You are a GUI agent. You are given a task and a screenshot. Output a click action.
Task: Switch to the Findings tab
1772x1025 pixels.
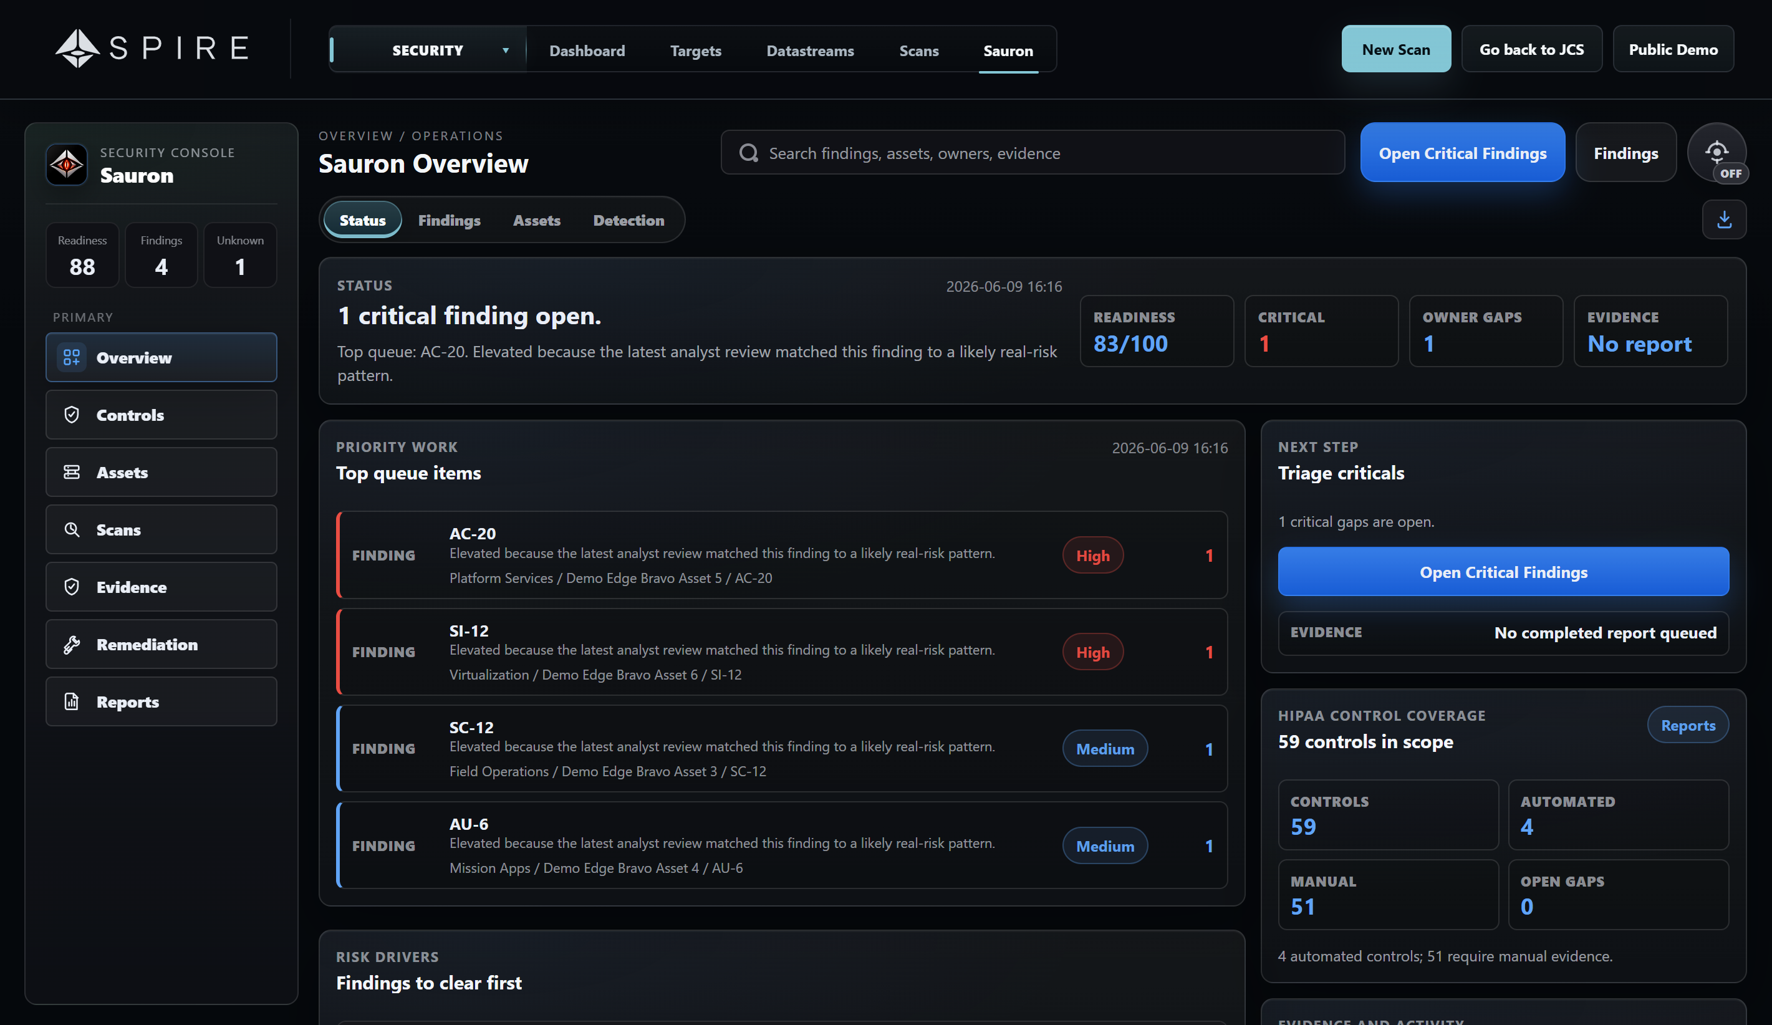449,220
